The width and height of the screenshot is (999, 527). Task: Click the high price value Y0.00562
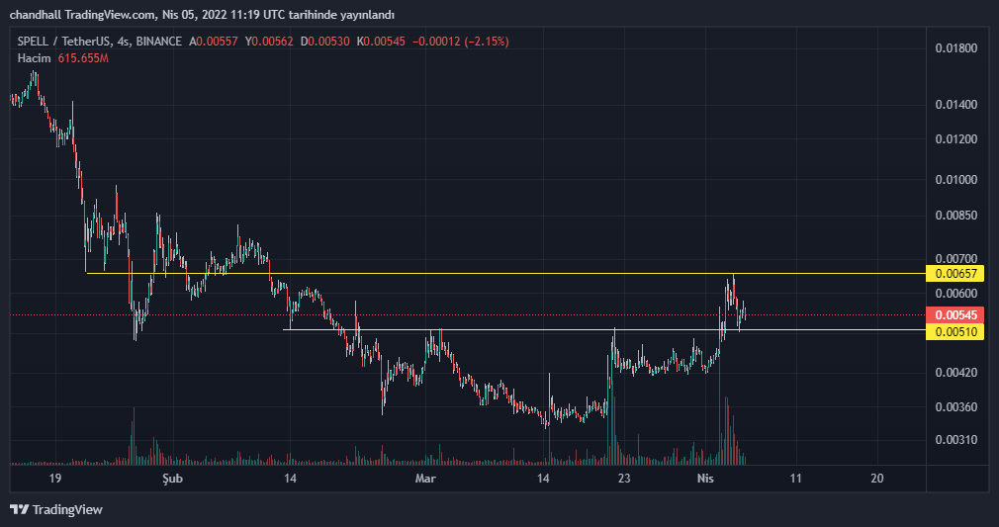click(x=269, y=42)
